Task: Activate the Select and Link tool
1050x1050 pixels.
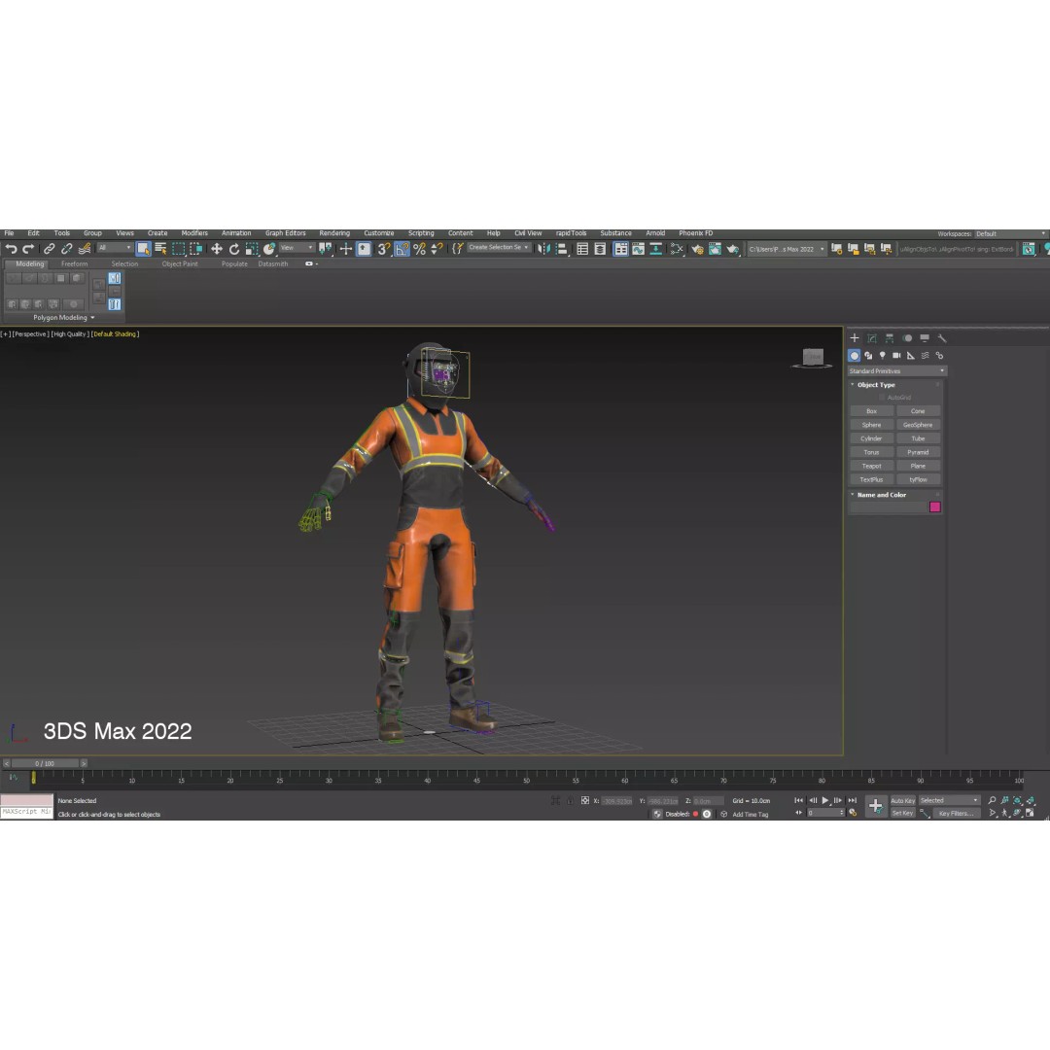Action: (50, 249)
